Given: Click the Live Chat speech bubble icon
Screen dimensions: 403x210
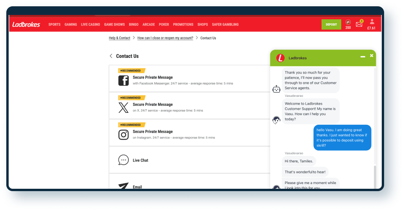Looking at the screenshot, I should [x=123, y=160].
